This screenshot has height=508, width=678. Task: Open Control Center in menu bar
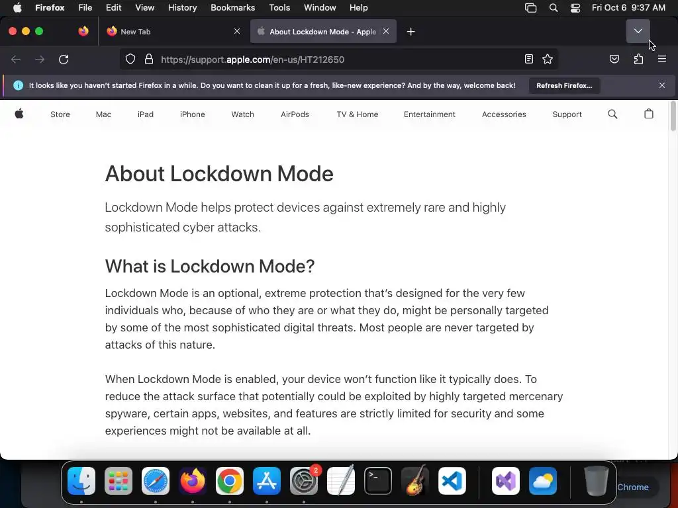(x=575, y=8)
